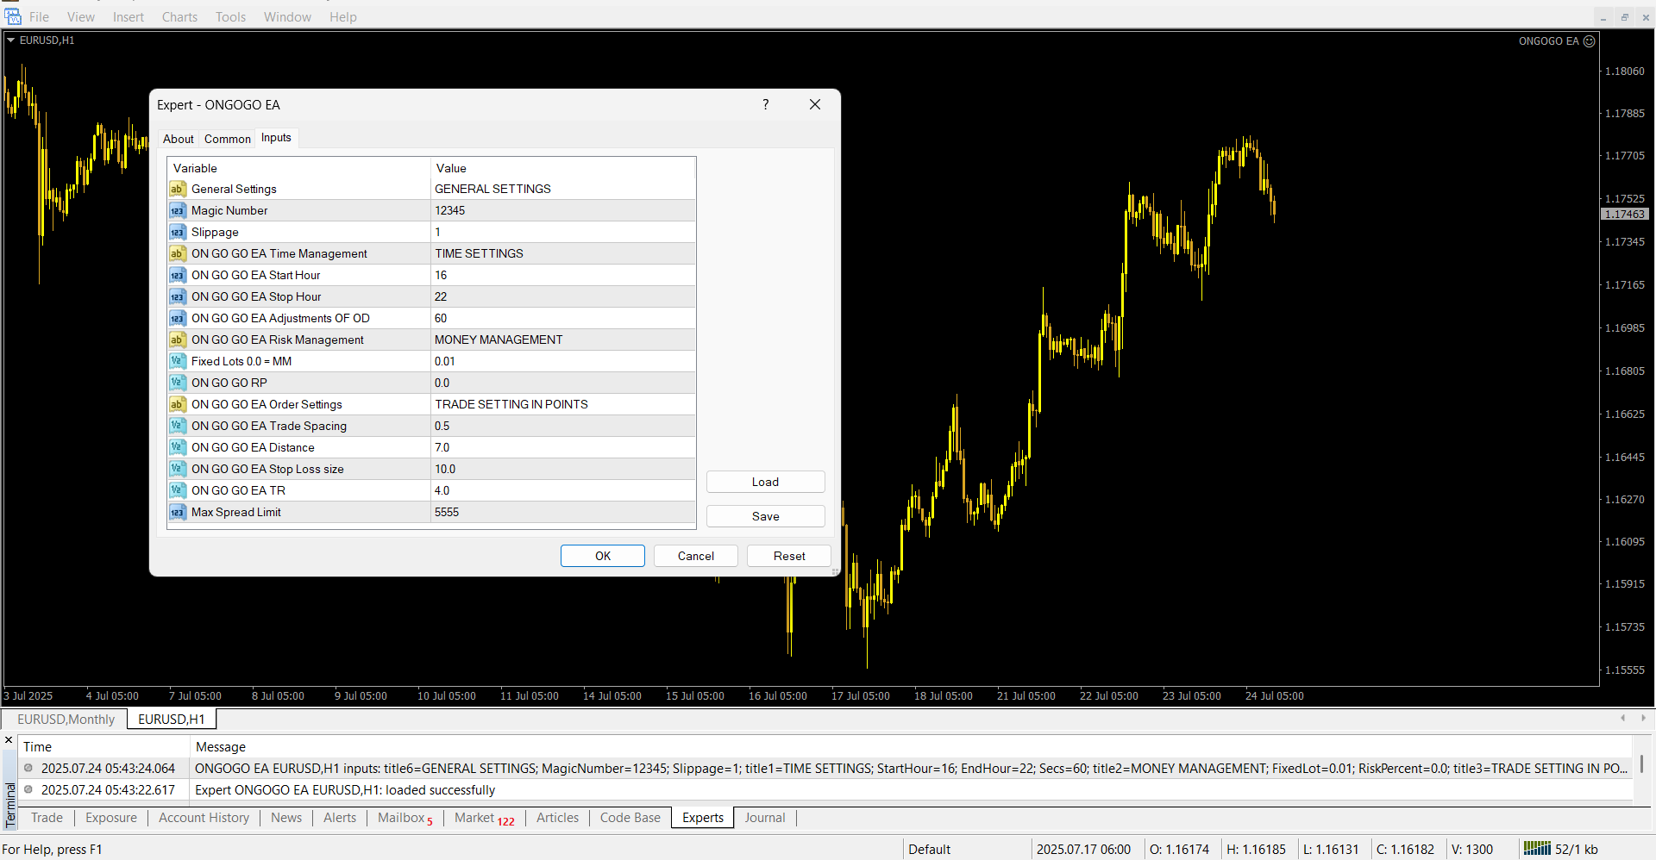Screen dimensions: 1656x860
Task: Load saved input settings
Action: [765, 482]
